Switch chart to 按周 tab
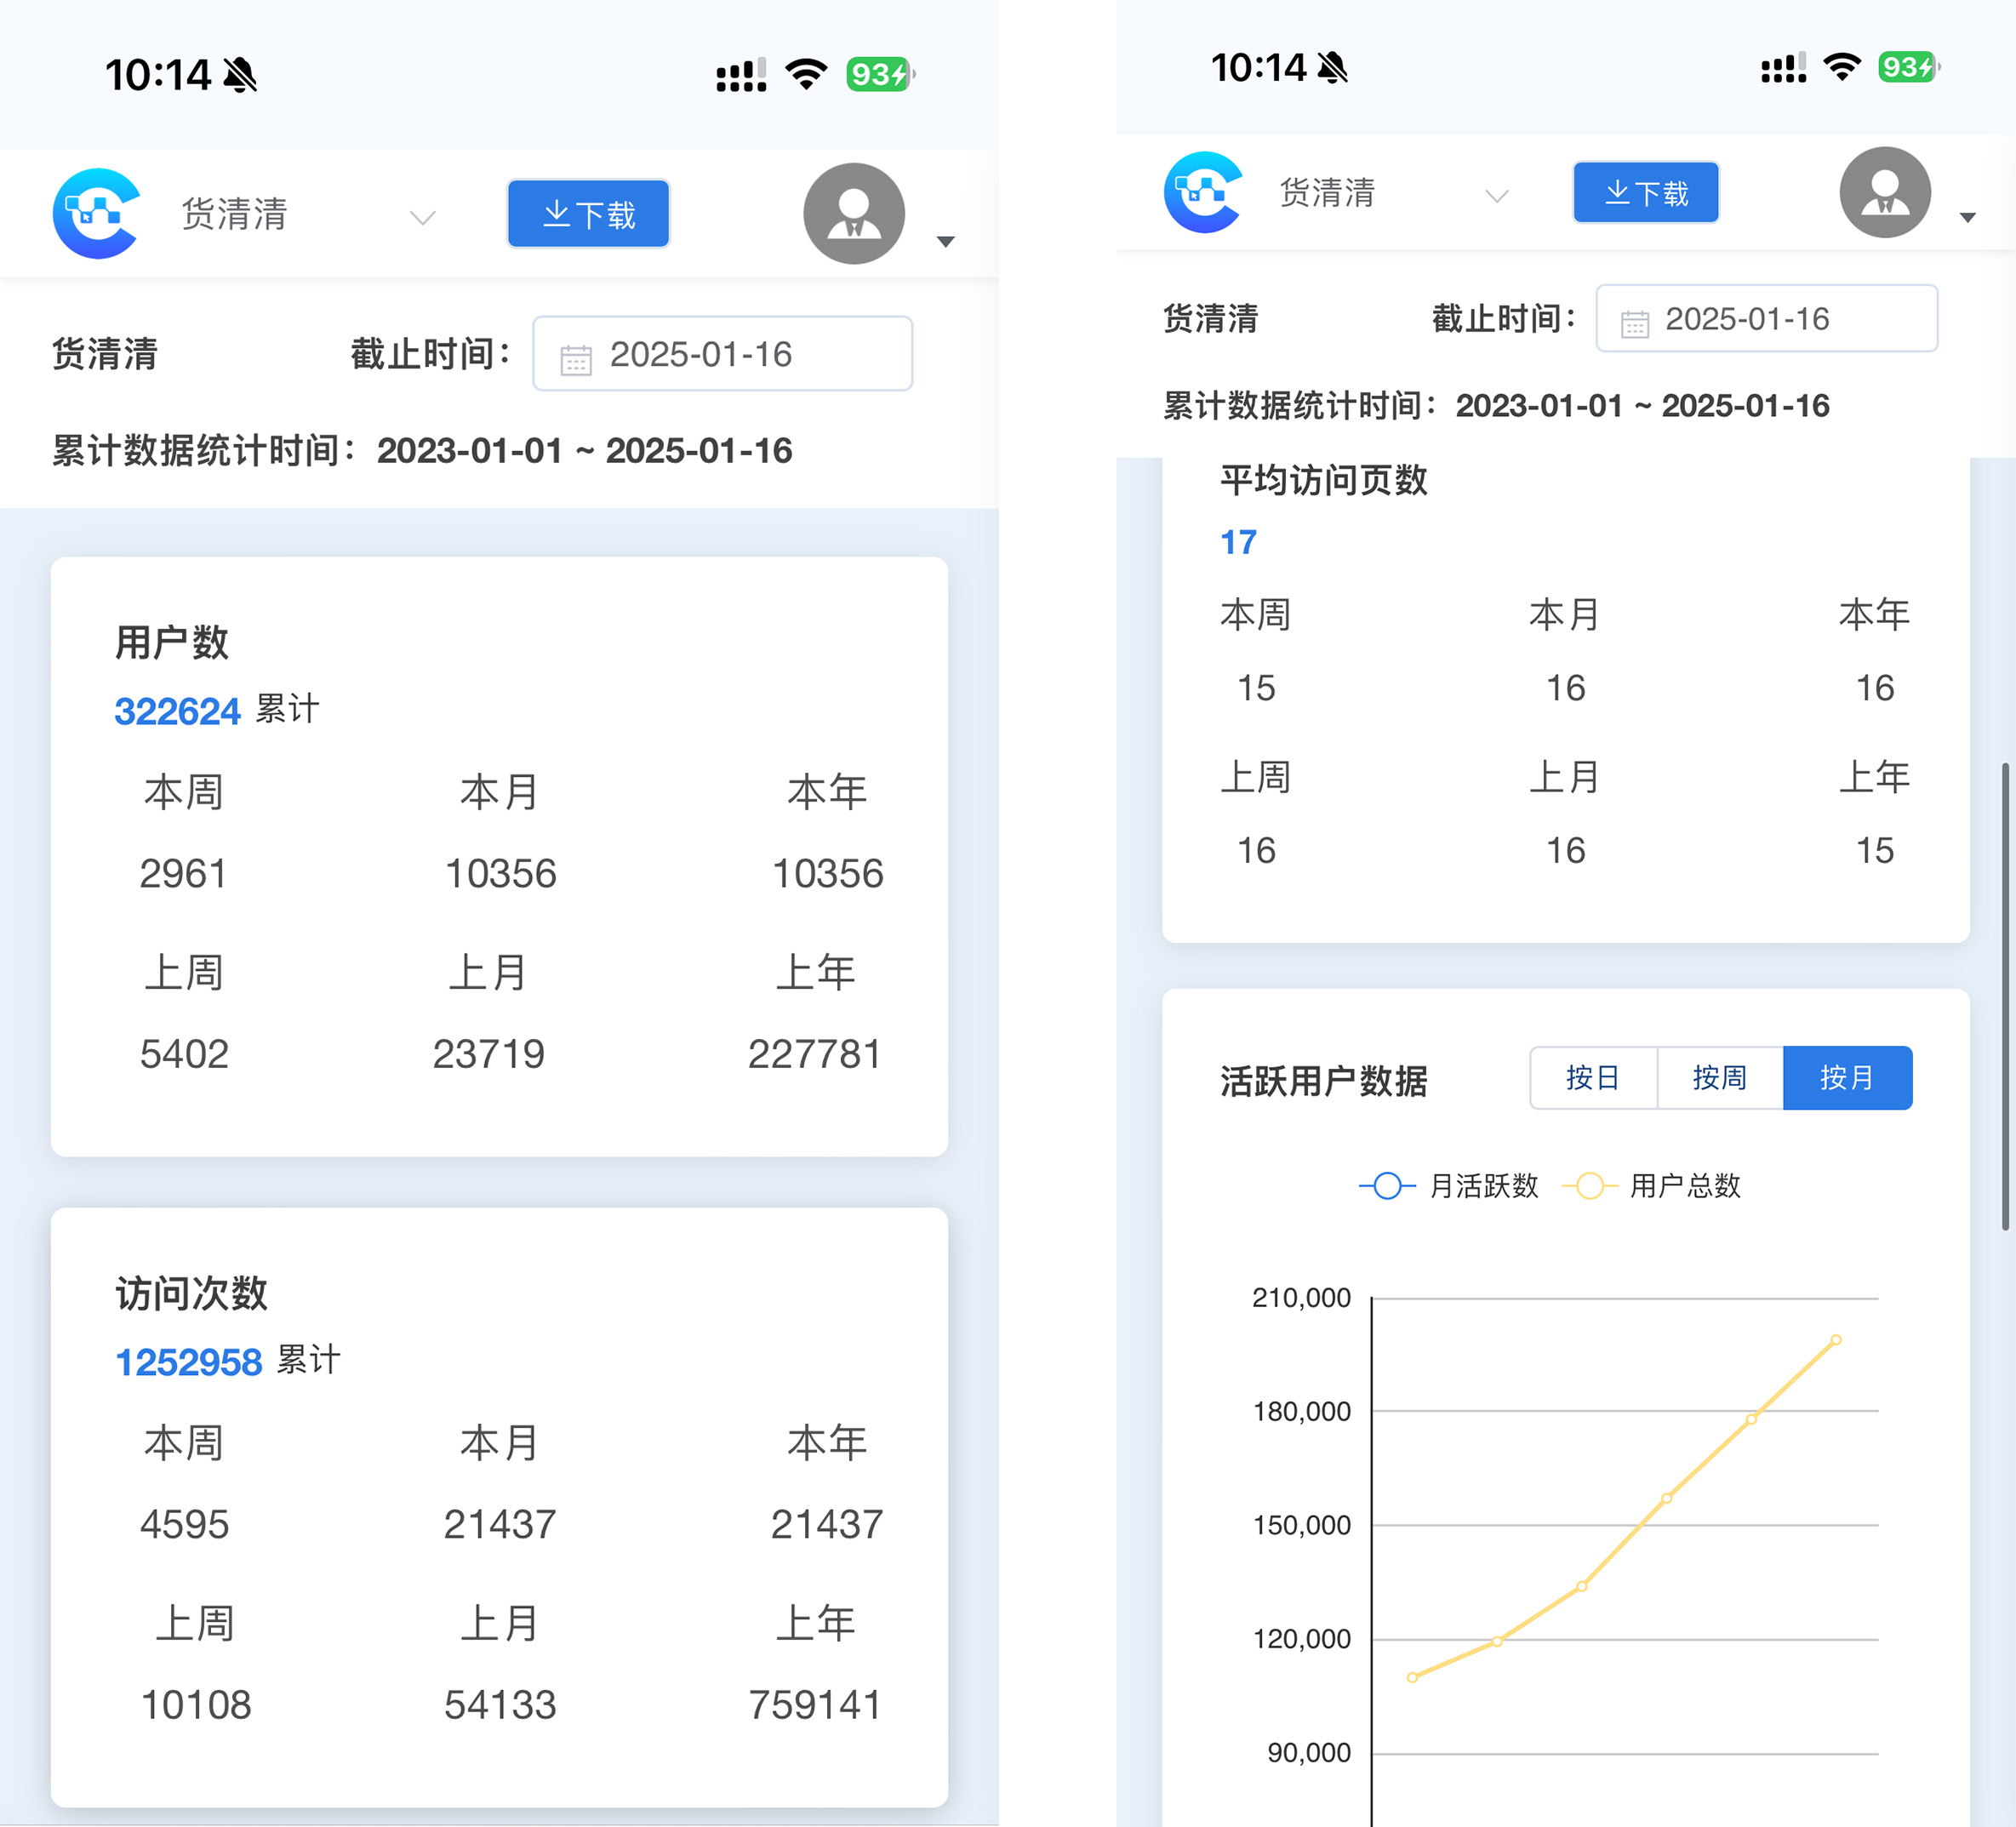Viewport: 2016px width, 1827px height. click(x=1719, y=1078)
